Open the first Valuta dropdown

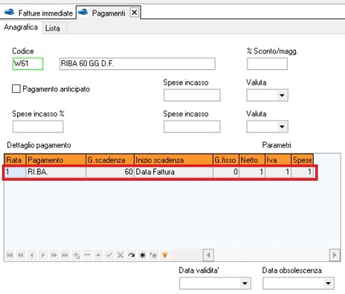[282, 95]
